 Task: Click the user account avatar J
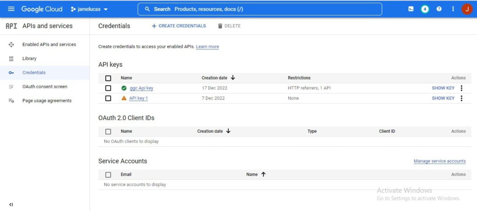pos(467,9)
